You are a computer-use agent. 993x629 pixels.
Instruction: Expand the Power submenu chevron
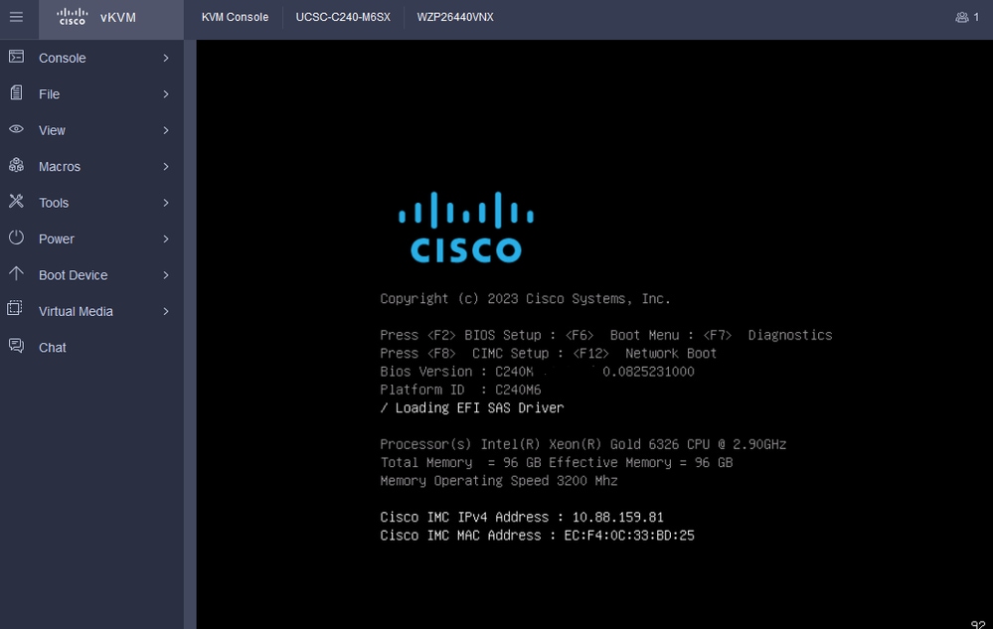[166, 239]
